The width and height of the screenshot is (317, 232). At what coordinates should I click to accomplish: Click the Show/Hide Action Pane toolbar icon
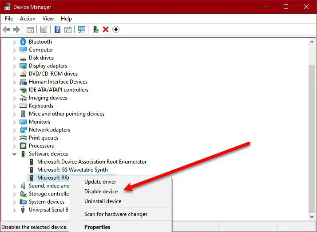click(x=68, y=30)
